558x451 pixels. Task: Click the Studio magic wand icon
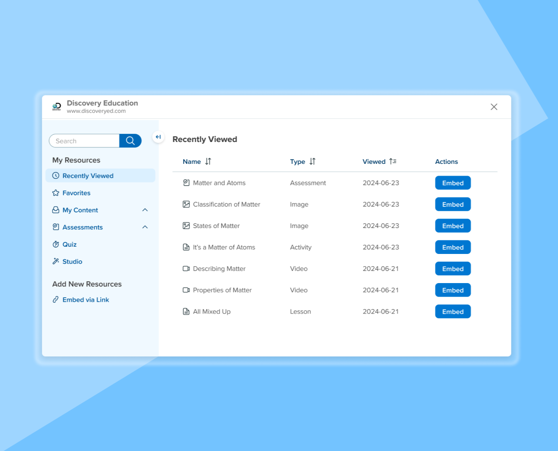(56, 261)
